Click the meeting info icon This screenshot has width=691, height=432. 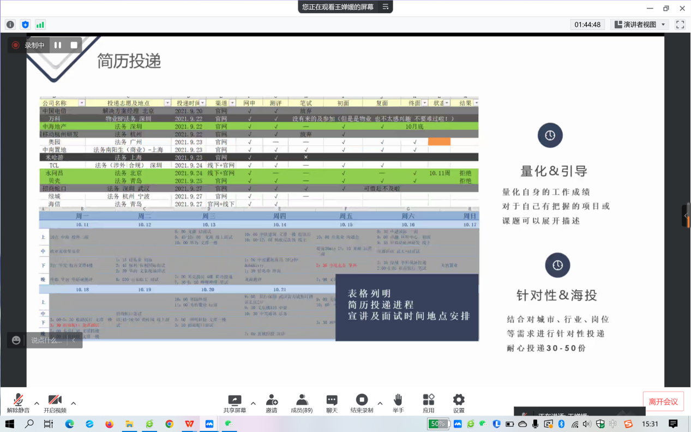pyautogui.click(x=10, y=25)
